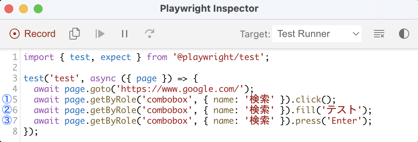
Task: Clear the recorded script
Action: pos(379,34)
